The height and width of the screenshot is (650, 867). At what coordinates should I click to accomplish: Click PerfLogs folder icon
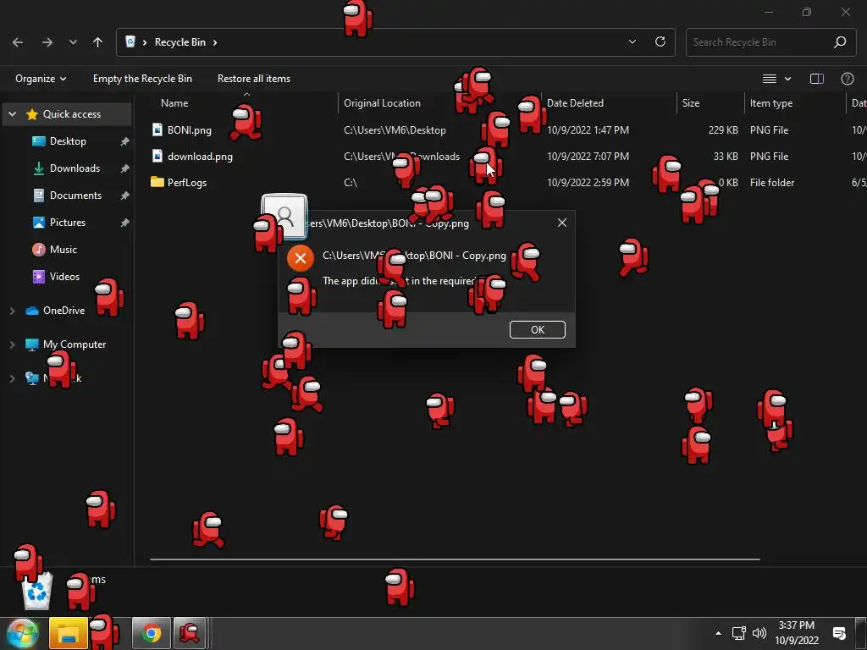(x=157, y=182)
